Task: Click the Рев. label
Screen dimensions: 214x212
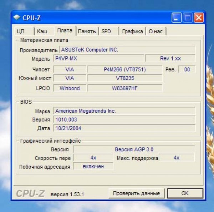Action: [x=170, y=70]
